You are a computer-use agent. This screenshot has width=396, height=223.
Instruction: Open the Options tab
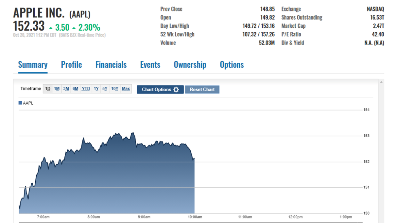[232, 65]
